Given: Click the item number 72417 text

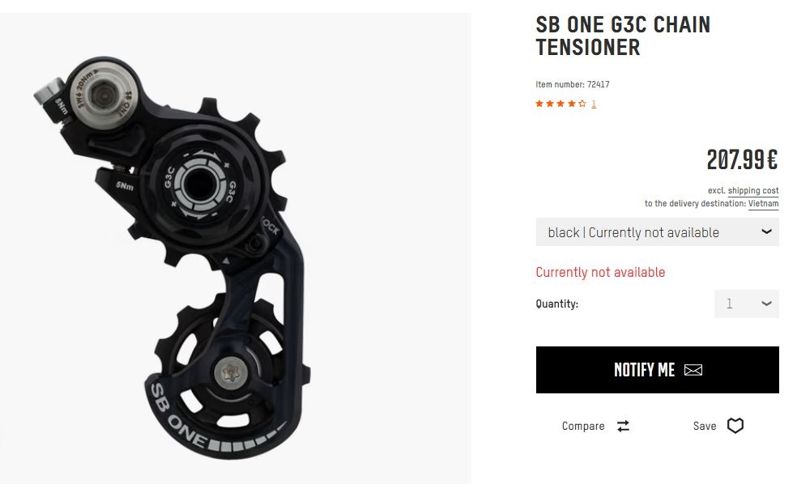Looking at the screenshot, I should point(573,84).
